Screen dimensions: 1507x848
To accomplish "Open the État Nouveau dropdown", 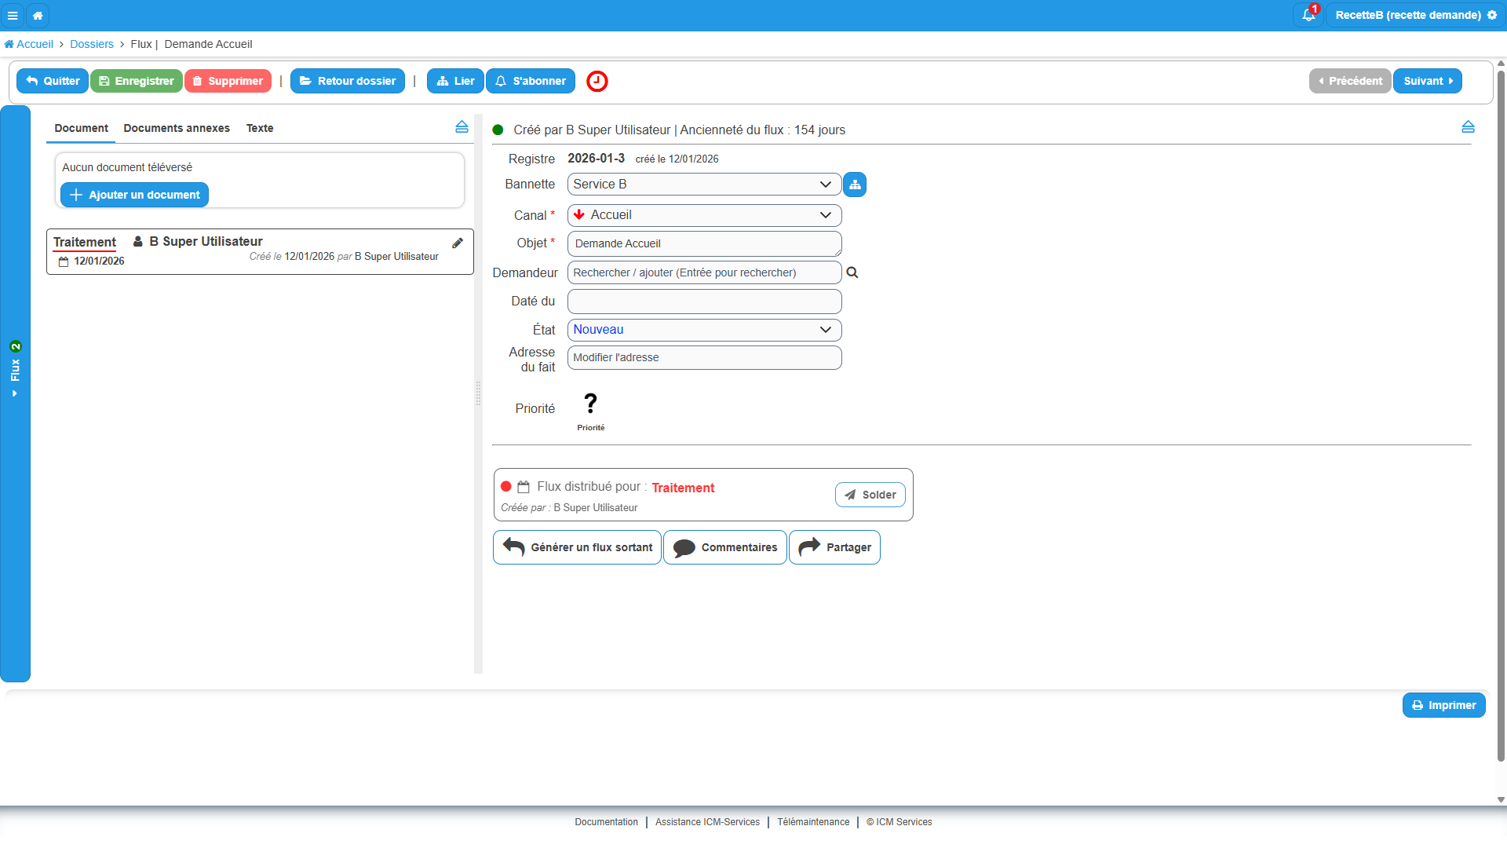I will pos(704,330).
